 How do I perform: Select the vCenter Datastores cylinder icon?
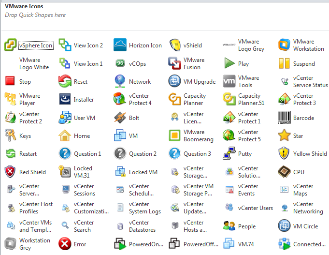point(120,226)
